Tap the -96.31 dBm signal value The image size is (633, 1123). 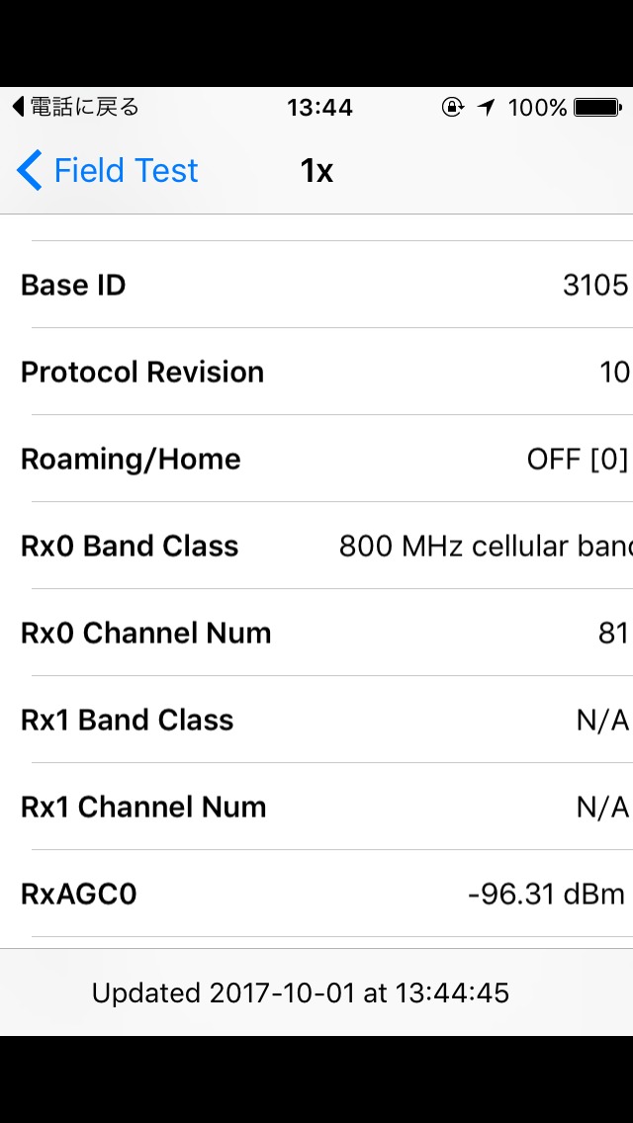[546, 895]
